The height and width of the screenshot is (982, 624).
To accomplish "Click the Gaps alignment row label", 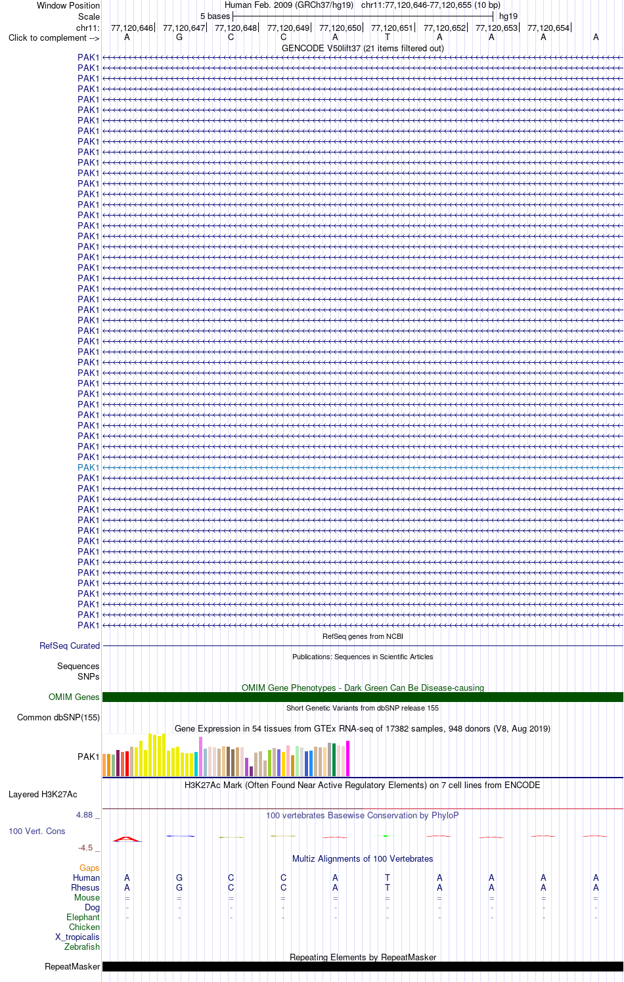I will pyautogui.click(x=89, y=868).
